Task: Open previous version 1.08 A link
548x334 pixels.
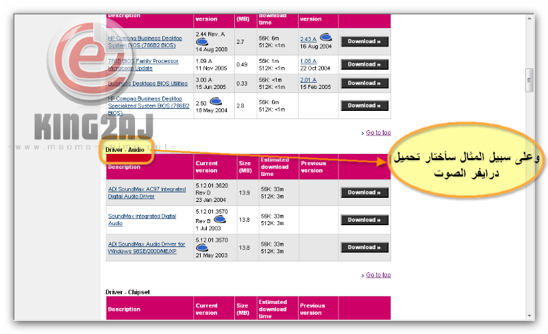Action: coord(308,61)
